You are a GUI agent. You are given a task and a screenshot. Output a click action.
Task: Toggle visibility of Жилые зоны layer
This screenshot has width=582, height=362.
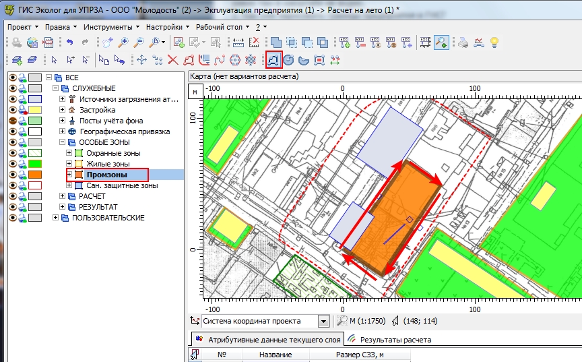(x=12, y=164)
